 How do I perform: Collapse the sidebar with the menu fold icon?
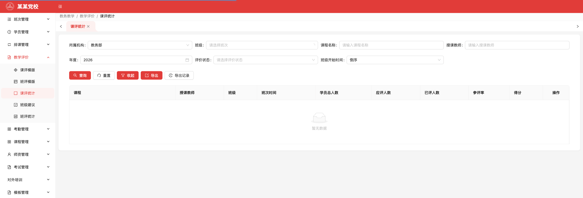60,7
